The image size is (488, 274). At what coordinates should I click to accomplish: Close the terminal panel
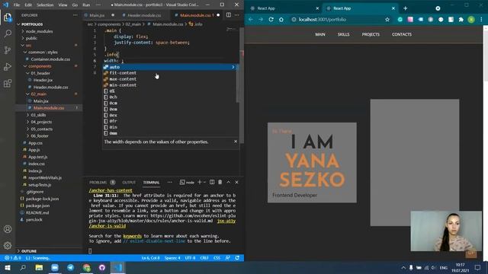point(236,182)
